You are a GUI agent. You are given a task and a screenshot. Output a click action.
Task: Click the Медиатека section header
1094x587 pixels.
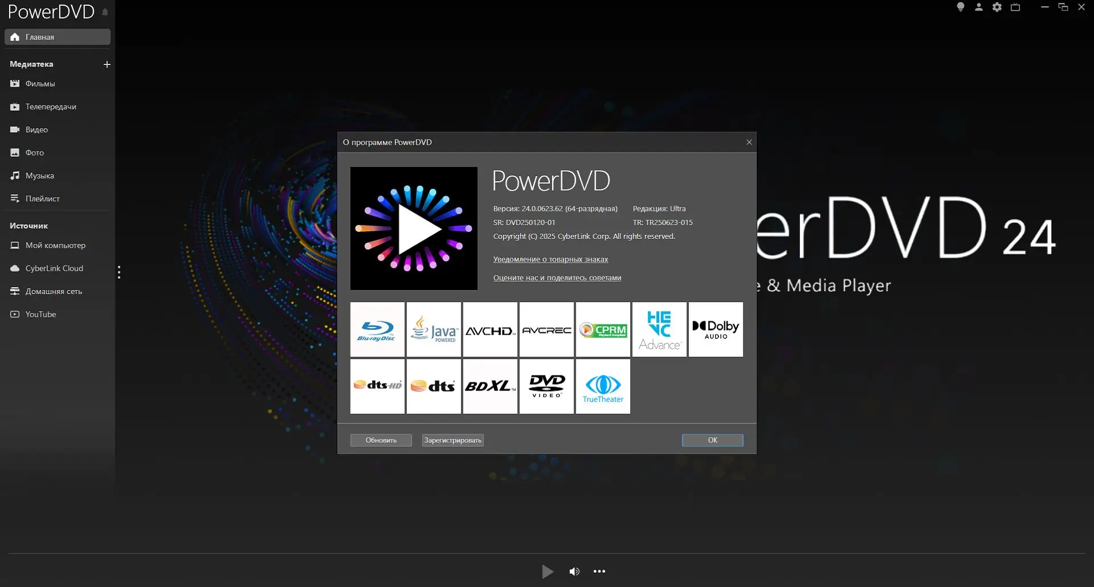coord(31,64)
